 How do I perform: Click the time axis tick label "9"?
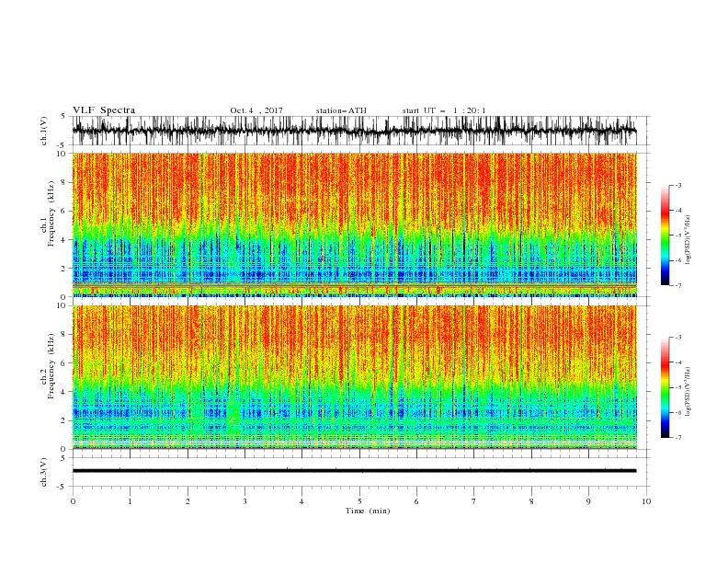pos(588,501)
